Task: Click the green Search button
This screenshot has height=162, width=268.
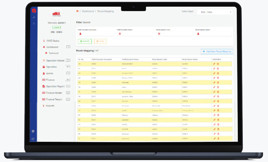Action: coord(85,41)
